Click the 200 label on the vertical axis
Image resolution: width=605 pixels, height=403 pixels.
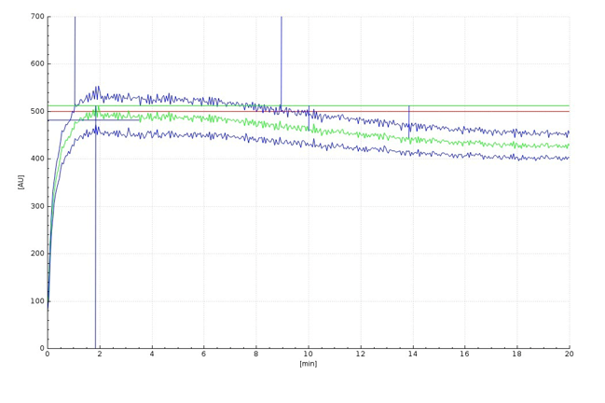[x=37, y=253]
